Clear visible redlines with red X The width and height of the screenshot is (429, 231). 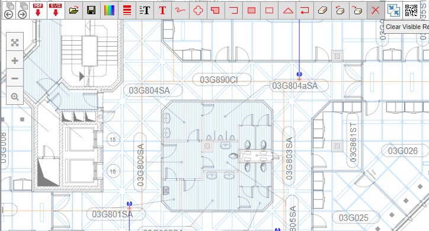click(376, 10)
